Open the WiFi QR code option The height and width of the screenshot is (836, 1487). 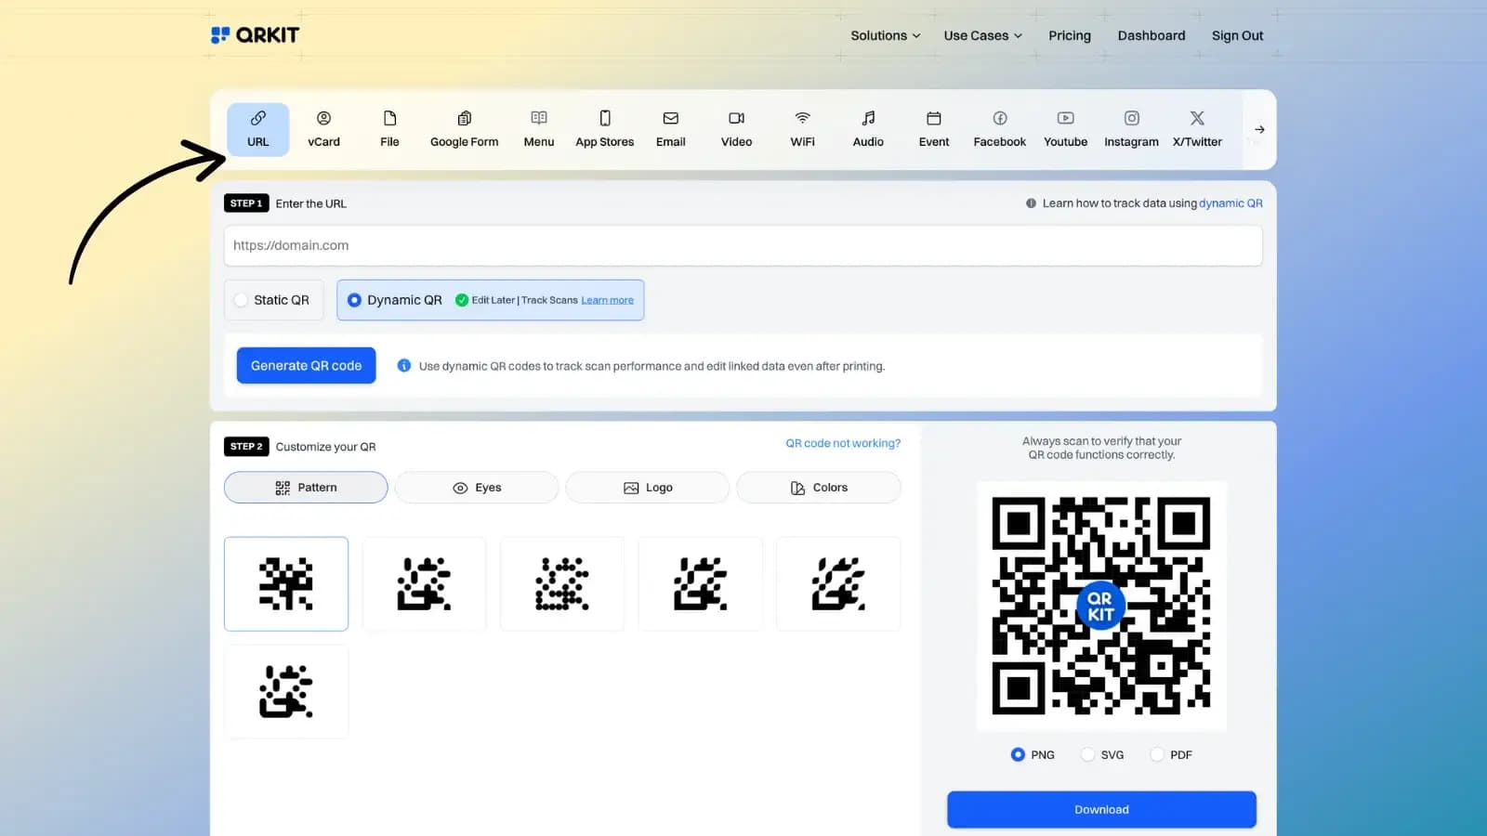click(x=801, y=129)
